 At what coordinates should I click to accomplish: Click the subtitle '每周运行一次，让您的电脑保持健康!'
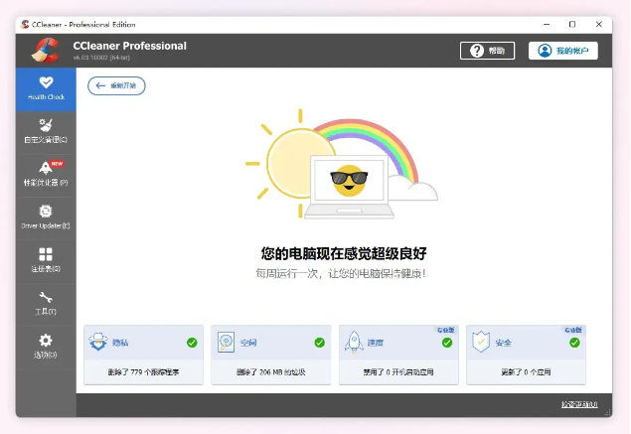point(341,274)
